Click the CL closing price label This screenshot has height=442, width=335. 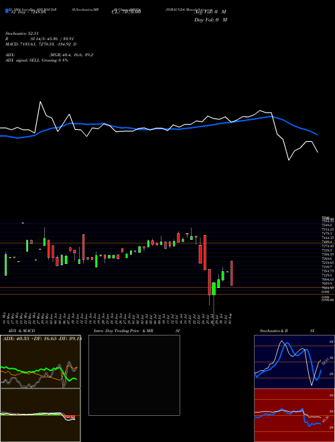(x=126, y=12)
